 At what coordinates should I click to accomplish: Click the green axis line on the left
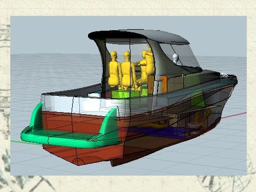(x=16, y=141)
